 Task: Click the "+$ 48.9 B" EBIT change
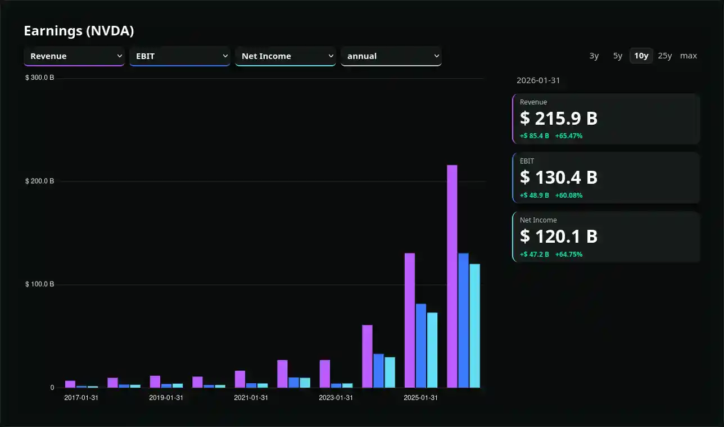tap(535, 196)
